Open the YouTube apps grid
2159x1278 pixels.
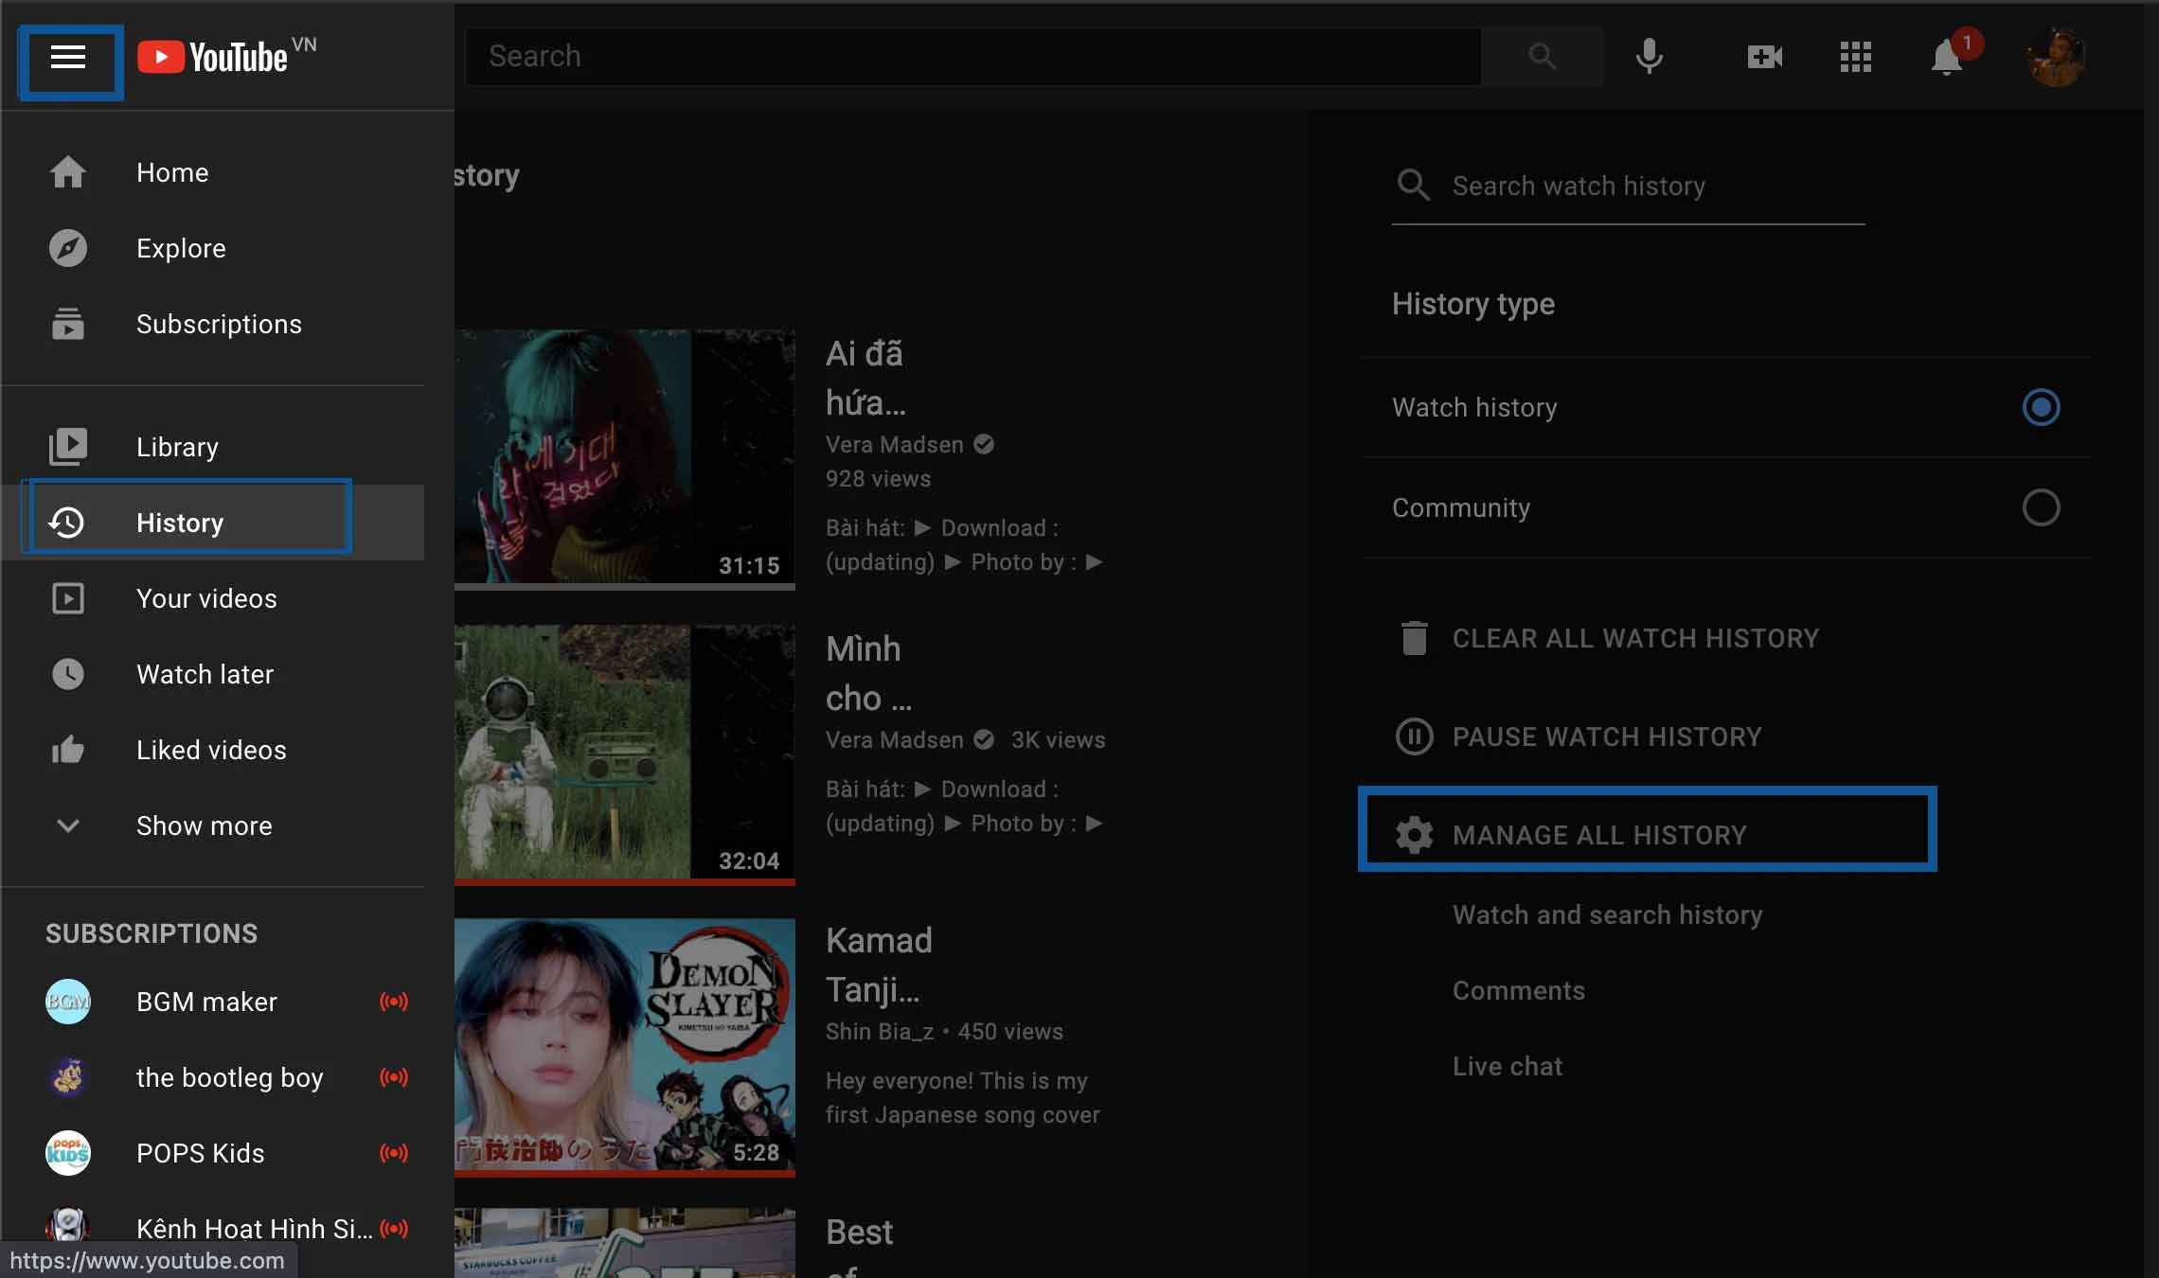coord(1855,57)
